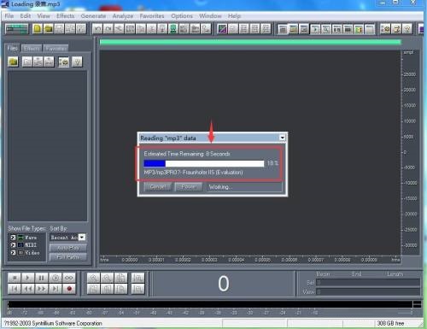Viewport: 427px width, 329px height.
Task: Switch to the Effects tab in left panel
Action: 32,49
